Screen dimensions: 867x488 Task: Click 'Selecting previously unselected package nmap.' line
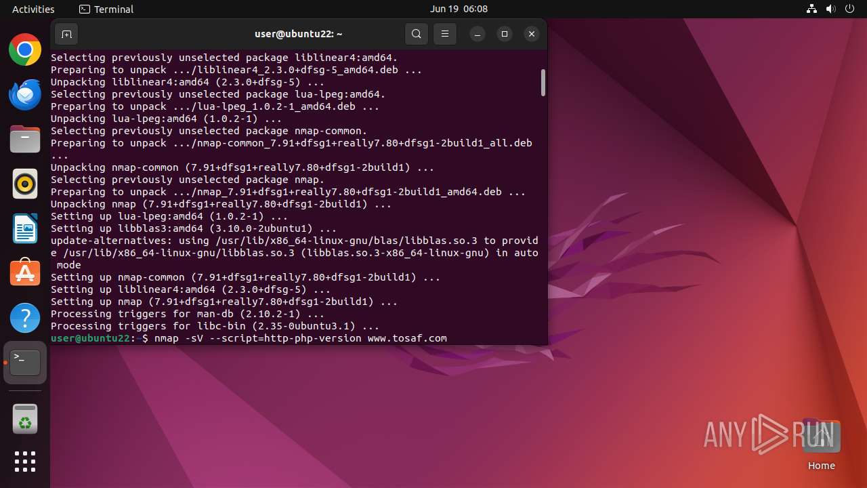pos(188,180)
